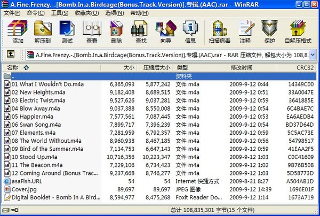Click the WinRAR title bar icon
Image resolution: width=320 pixels, height=216 pixels.
[5, 4]
